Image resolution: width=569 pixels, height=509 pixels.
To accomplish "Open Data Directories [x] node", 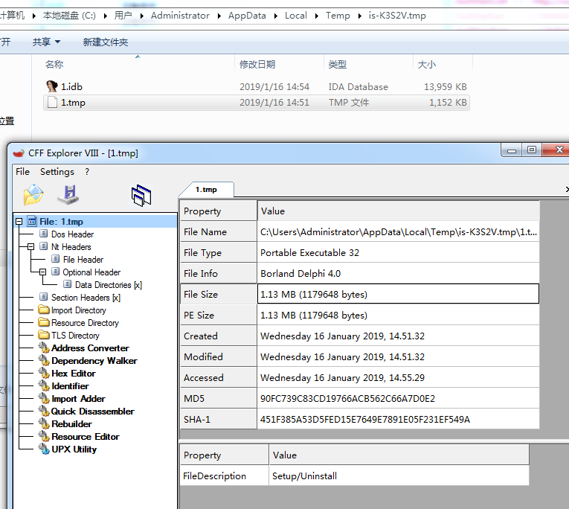I will tap(109, 285).
